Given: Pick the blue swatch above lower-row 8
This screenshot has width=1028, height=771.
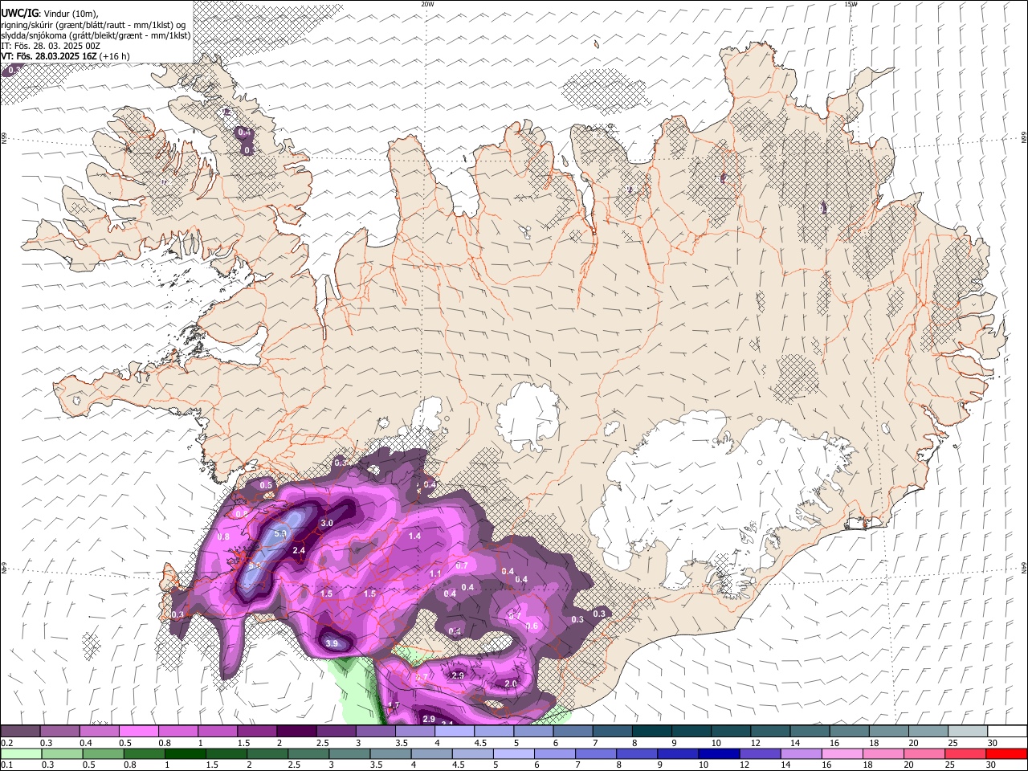Looking at the screenshot, I should pos(636,754).
